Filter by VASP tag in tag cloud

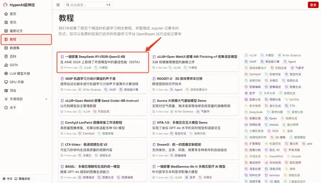(251, 61)
